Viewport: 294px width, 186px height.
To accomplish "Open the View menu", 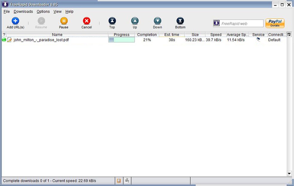I will (x=57, y=12).
